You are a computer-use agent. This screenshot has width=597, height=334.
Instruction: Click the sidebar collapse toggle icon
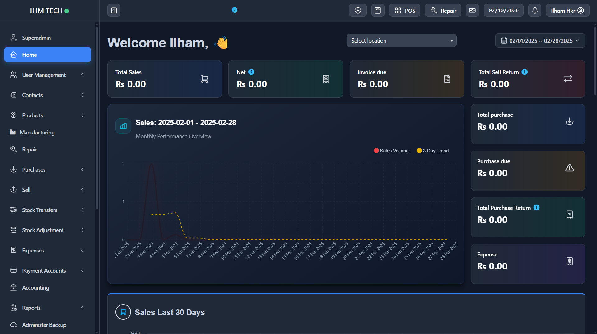click(x=114, y=11)
